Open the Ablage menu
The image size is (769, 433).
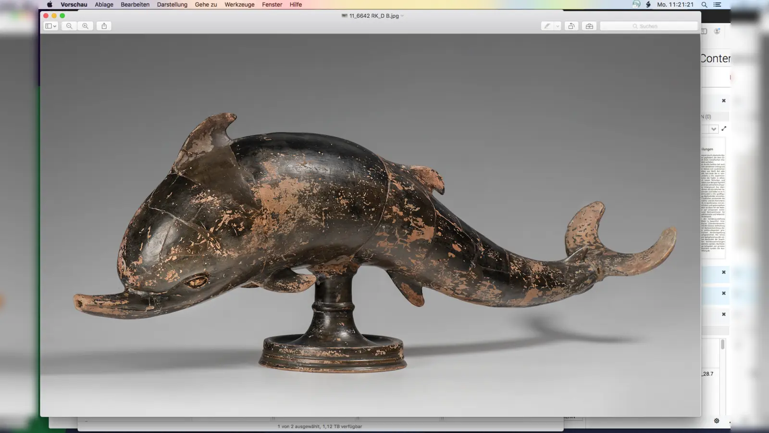pos(104,4)
